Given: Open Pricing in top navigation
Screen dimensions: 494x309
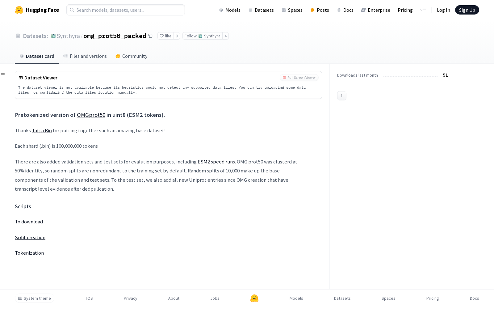Looking at the screenshot, I should click(405, 10).
